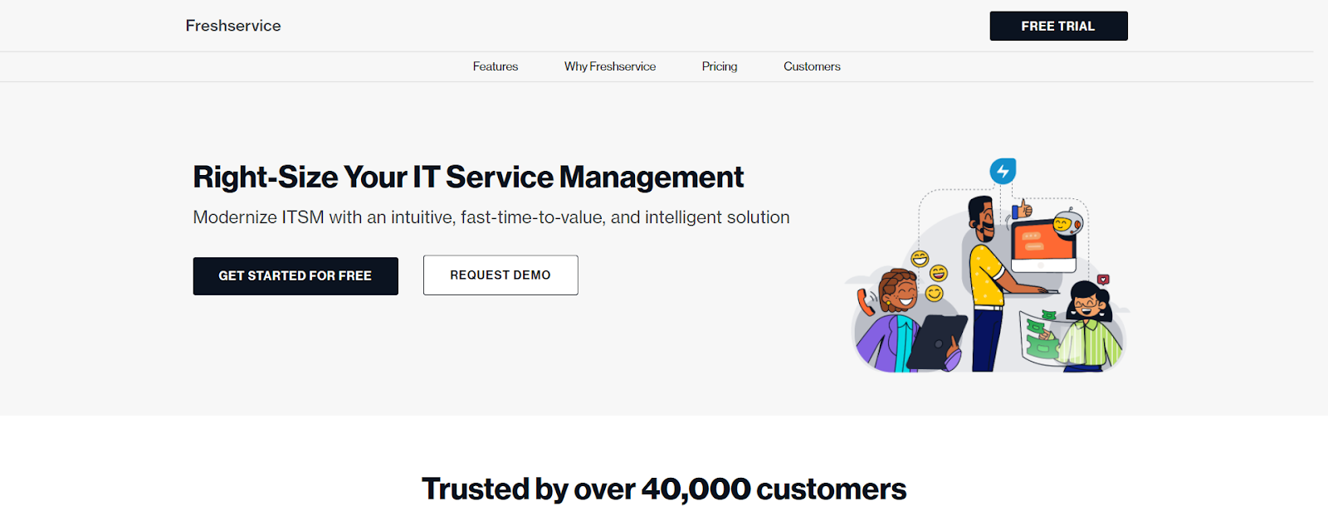Click the Trusted by over 40,000 customers heading

[664, 489]
